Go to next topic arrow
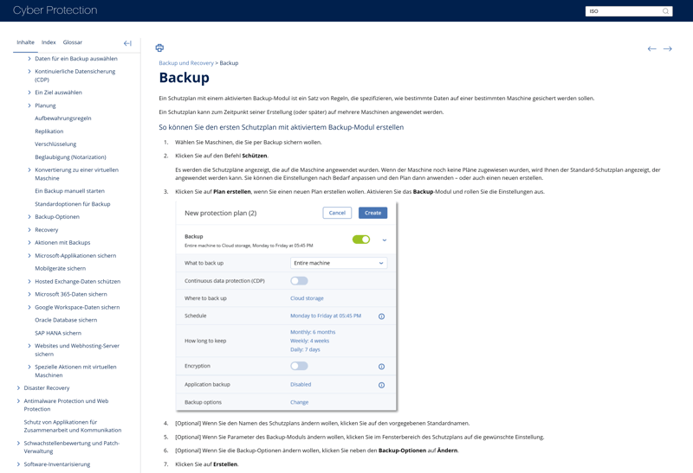The image size is (693, 473). [668, 49]
